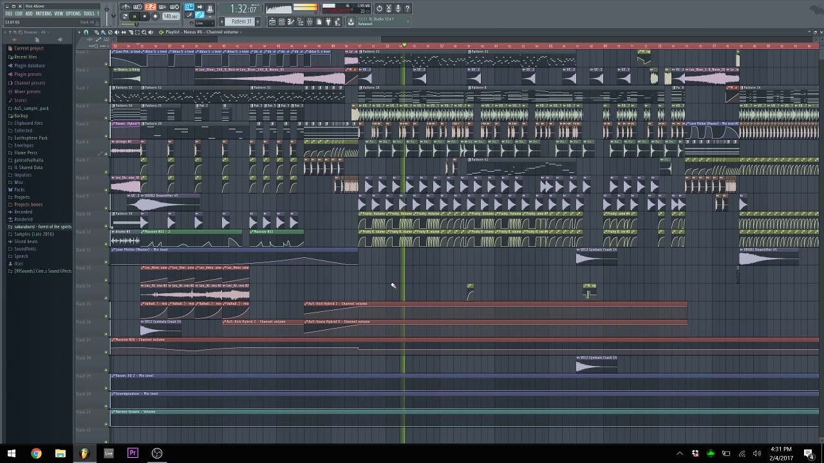
Task: Mute Track 3 with its green LED
Action: [106, 100]
